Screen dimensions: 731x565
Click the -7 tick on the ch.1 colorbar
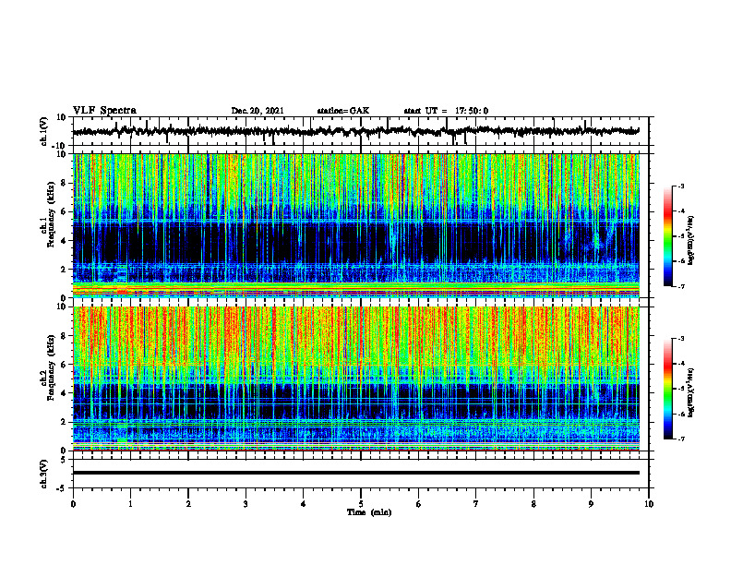tap(680, 286)
